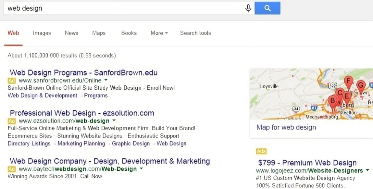Select map pin F
This screenshot has height=189, width=373.
(349, 82)
